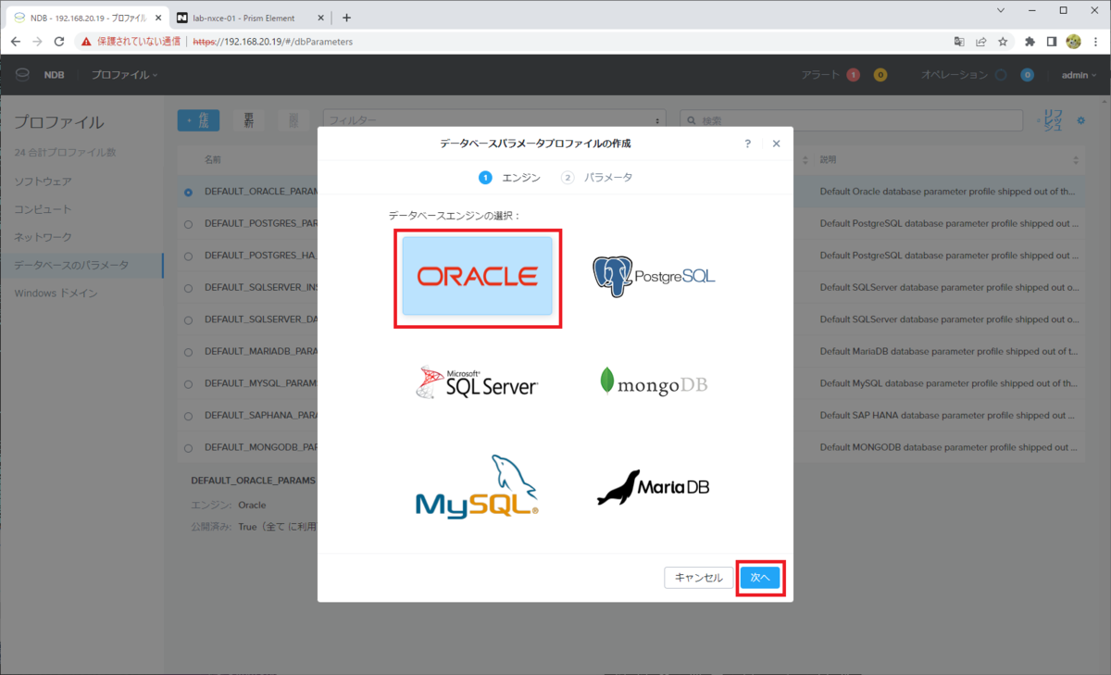Click the 次へ (Next) button
This screenshot has height=675, width=1111.
(760, 577)
